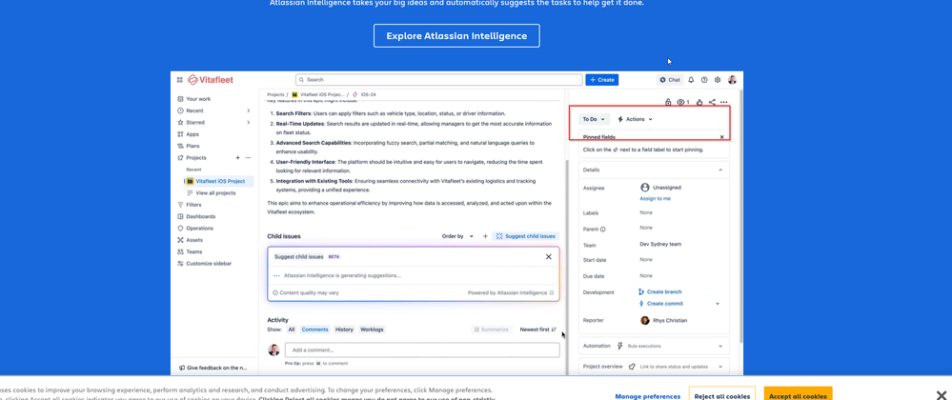952x400 pixels.
Task: Expand the Starred sidebar chevron
Action: pyautogui.click(x=249, y=123)
